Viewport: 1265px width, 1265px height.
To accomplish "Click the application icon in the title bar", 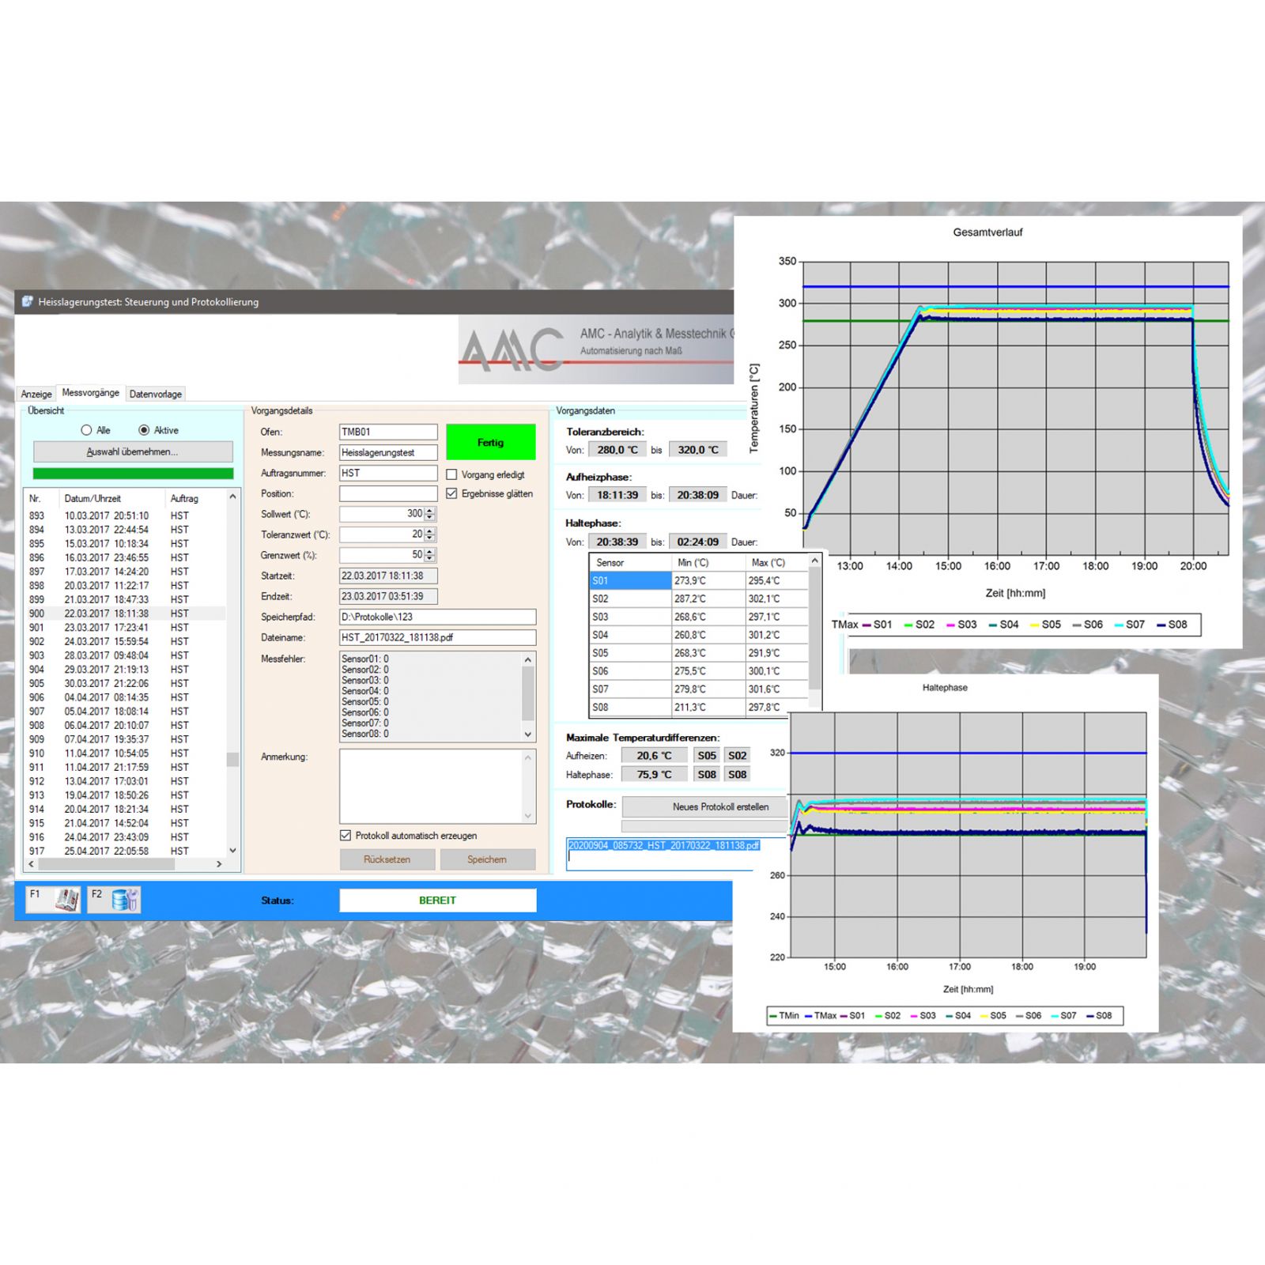I will (26, 302).
